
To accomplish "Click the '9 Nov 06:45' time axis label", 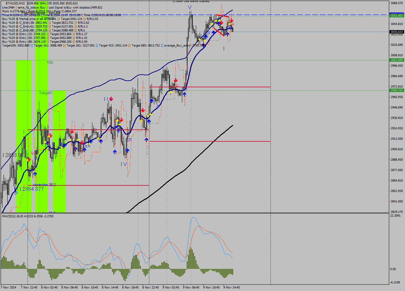I will point(191,288).
